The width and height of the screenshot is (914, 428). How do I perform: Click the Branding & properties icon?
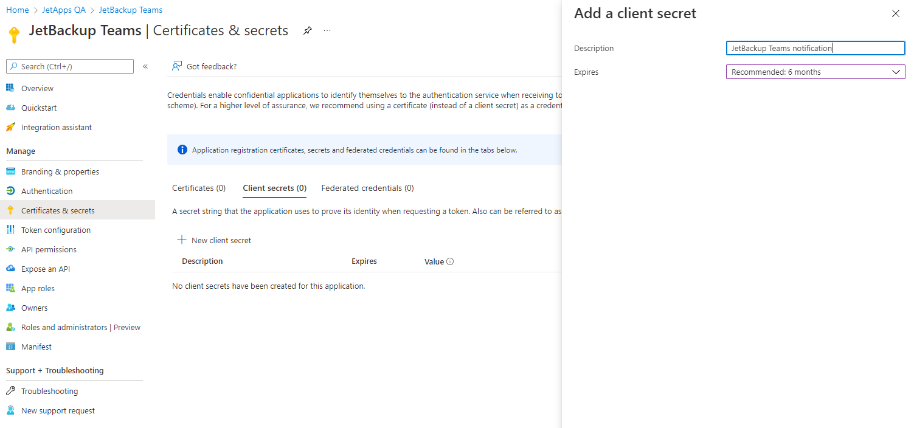[10, 171]
